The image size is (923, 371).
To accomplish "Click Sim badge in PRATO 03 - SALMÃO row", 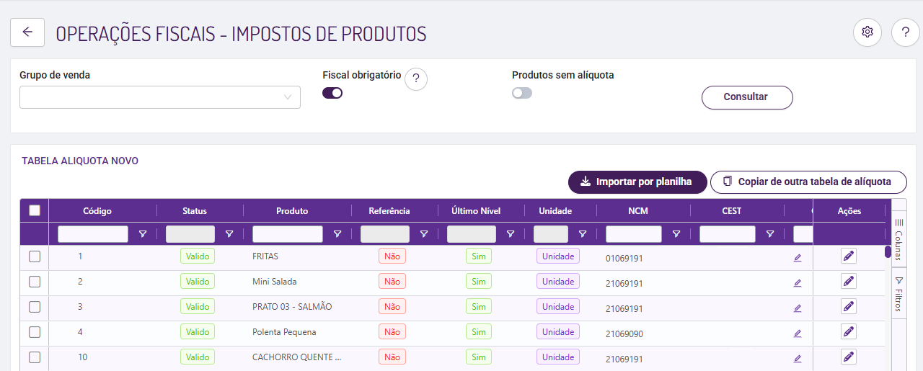I will 479,307.
